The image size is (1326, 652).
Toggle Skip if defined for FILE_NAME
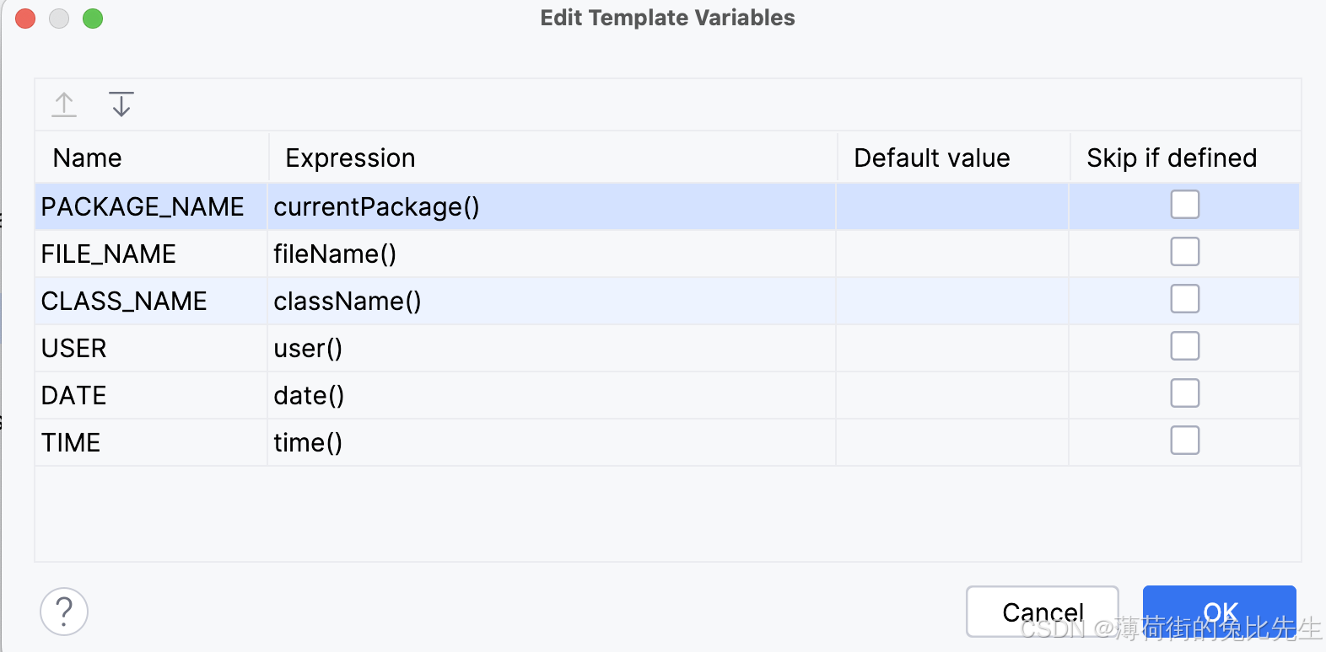click(1184, 252)
